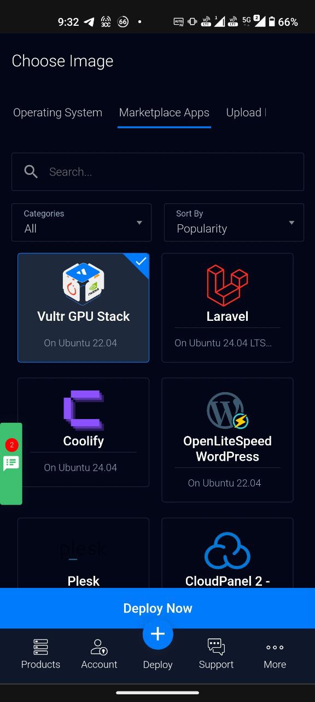Viewport: 315px width, 702px height.
Task: Click the blue CloudPanel cloud logo
Action: point(227,551)
